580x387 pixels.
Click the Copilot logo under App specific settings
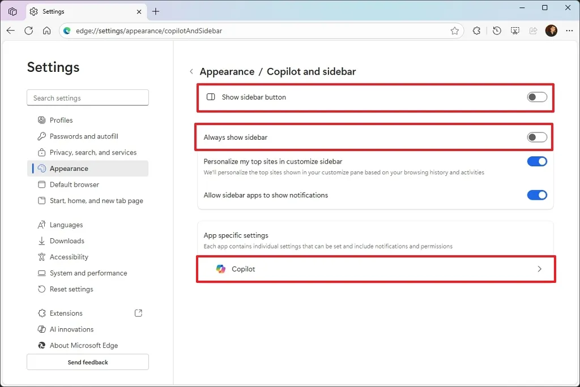[x=220, y=269]
